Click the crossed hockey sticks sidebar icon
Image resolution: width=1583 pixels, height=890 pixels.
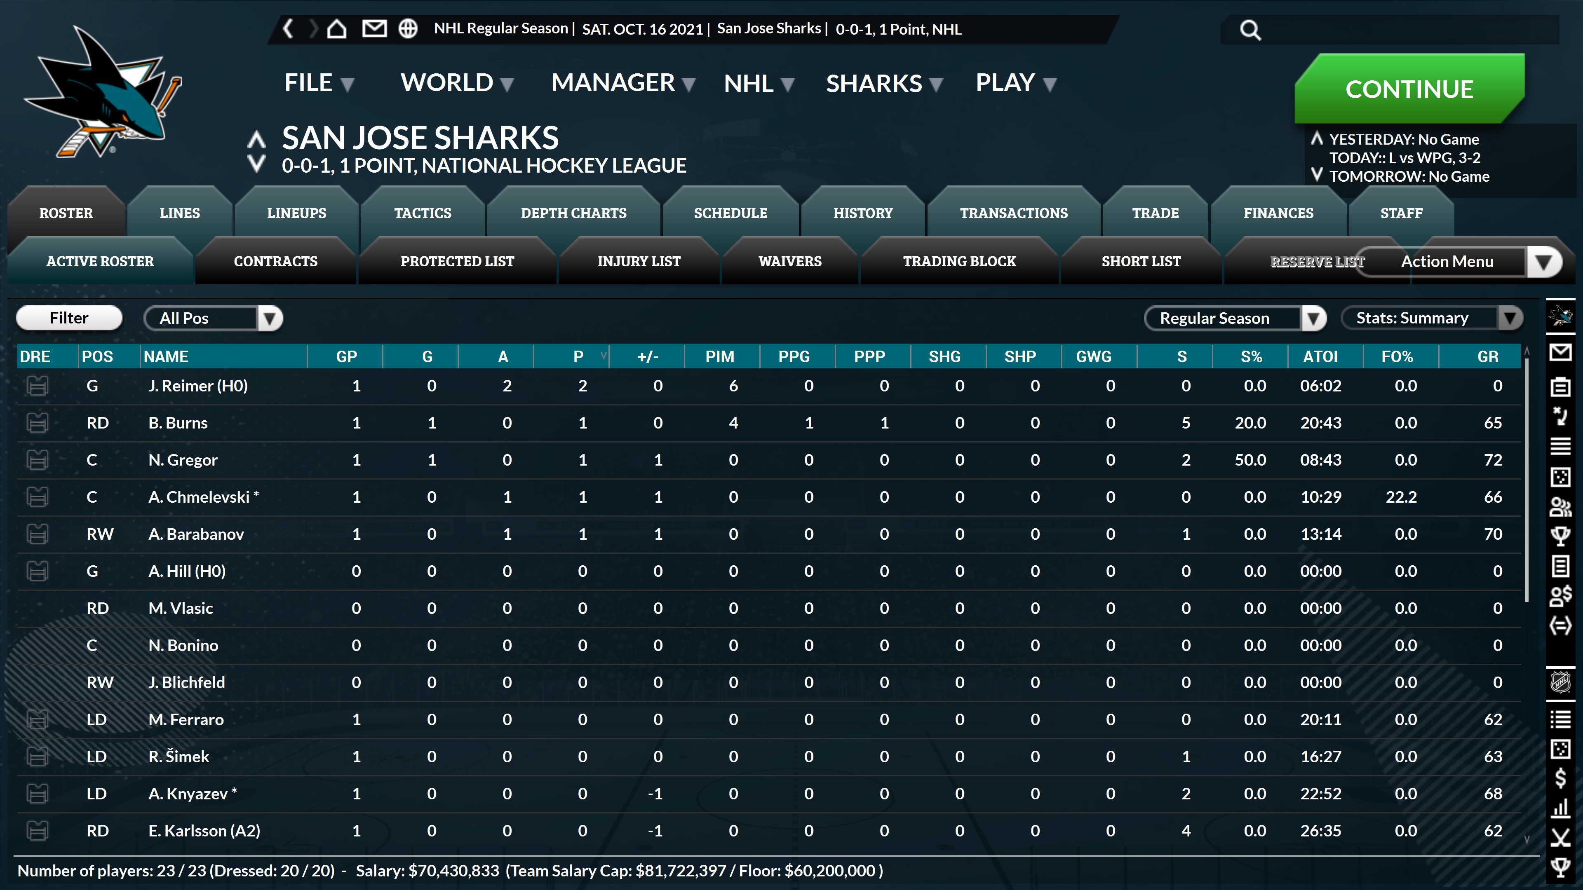click(1560, 838)
